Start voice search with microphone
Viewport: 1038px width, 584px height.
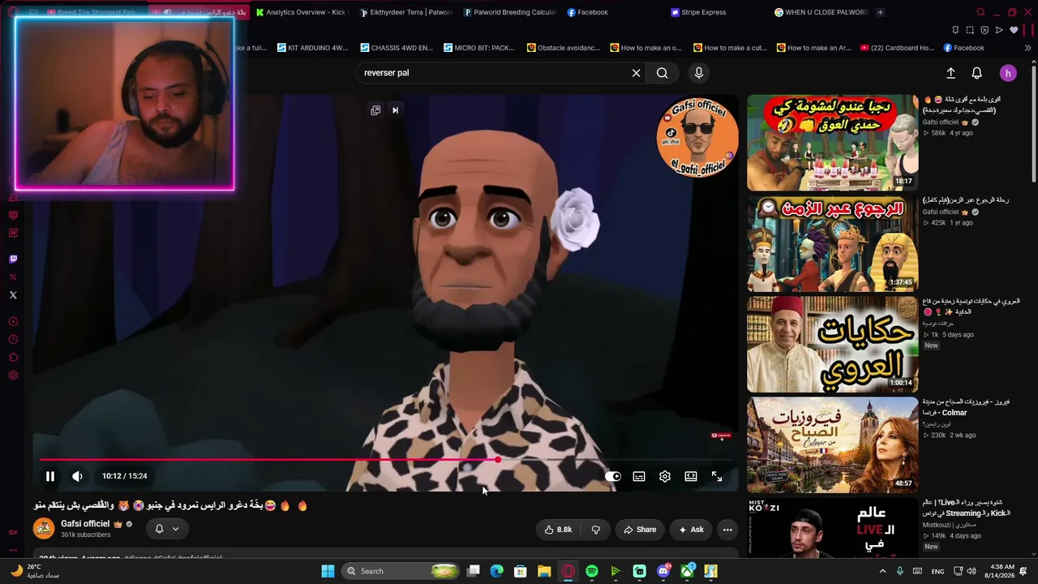click(699, 73)
